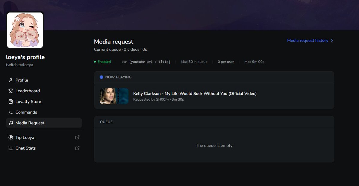This screenshot has width=359, height=186.
Task: Open loeya's avatar picture
Action: [25, 30]
